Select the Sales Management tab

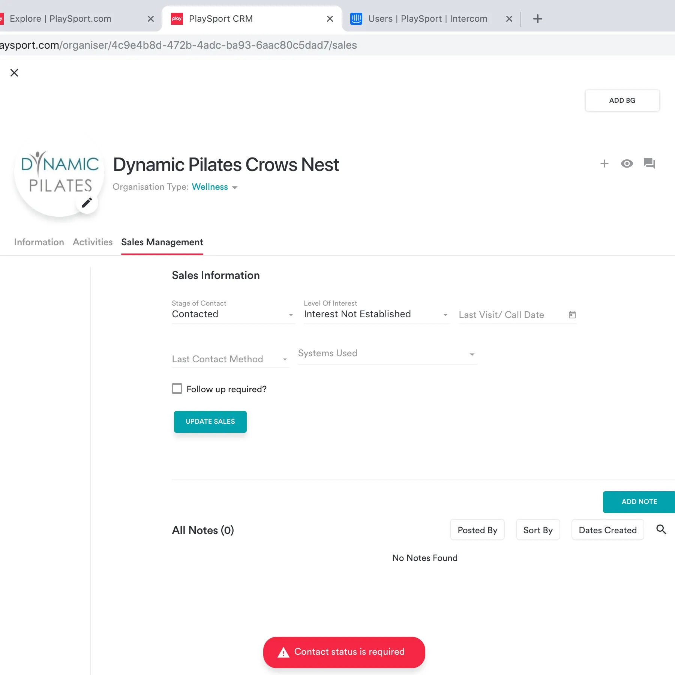[162, 242]
